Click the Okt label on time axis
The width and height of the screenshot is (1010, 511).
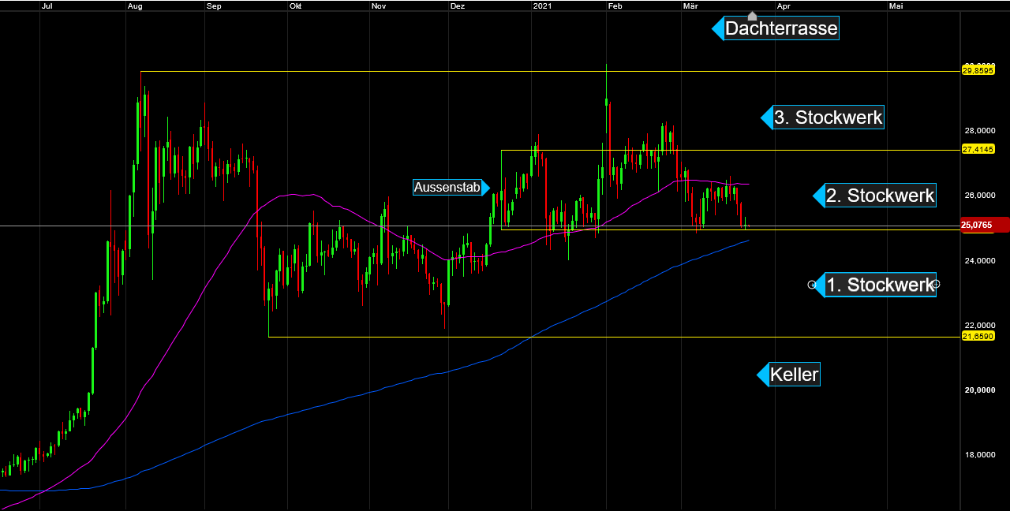point(296,6)
